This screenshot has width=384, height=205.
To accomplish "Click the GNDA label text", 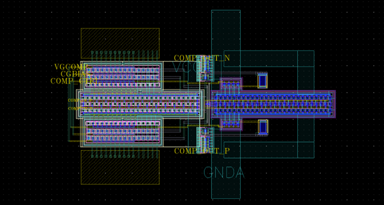I will point(224,173).
